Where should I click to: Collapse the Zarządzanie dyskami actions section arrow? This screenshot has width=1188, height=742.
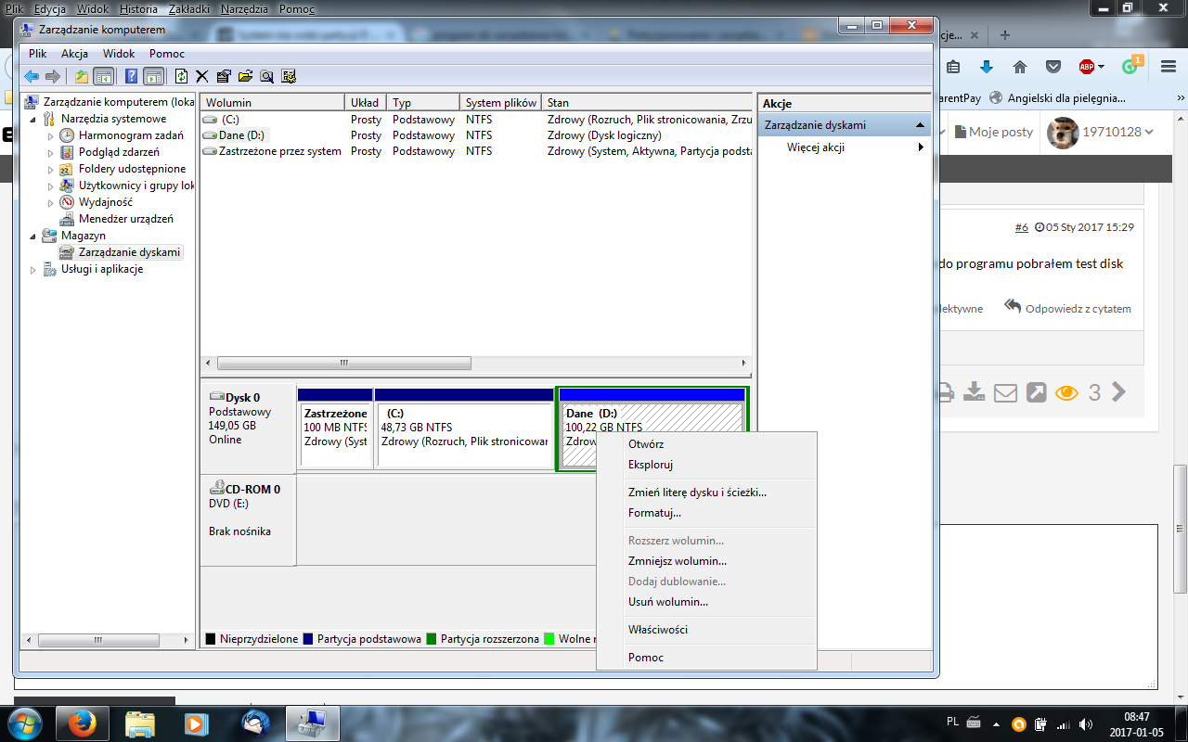919,124
